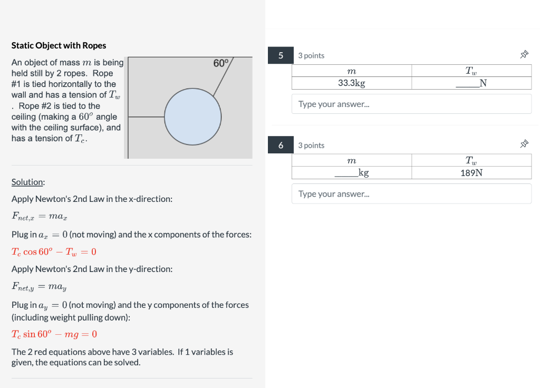
Task: Click the '3 points' label of question 5
Action: click(311, 55)
